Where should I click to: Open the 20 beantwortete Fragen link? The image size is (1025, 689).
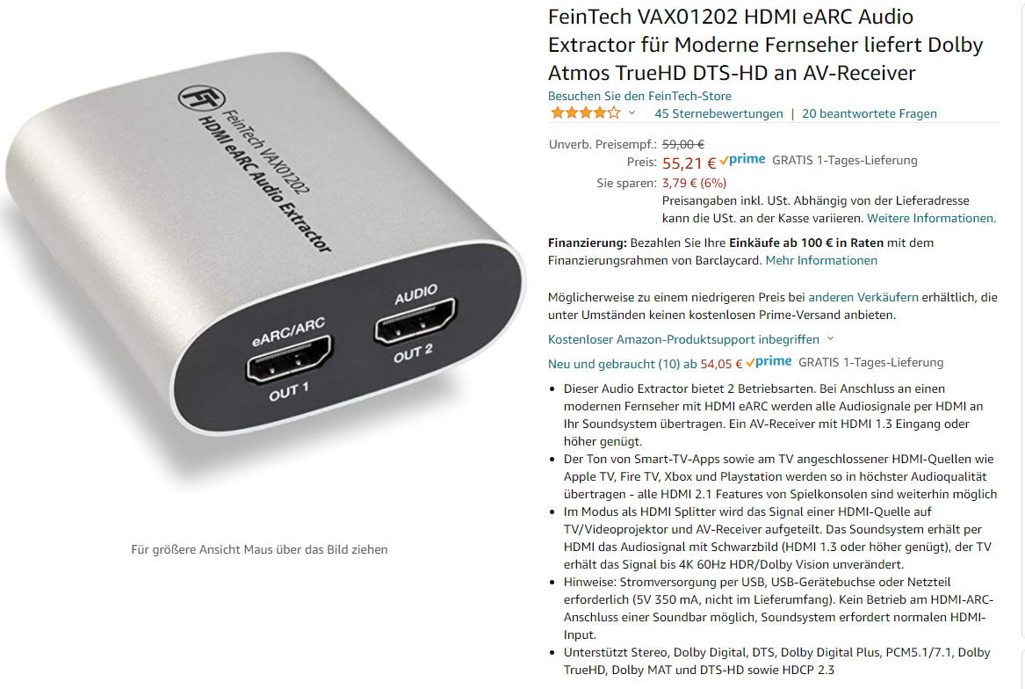(870, 114)
